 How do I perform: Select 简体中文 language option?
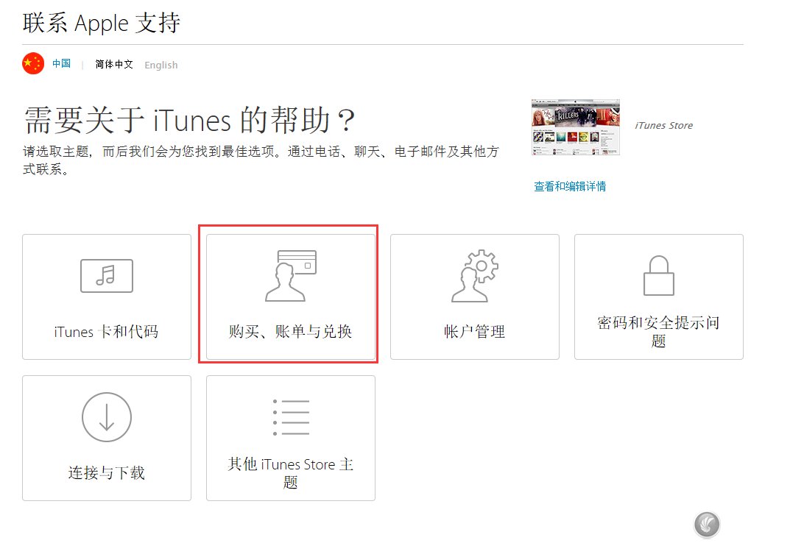pos(113,65)
